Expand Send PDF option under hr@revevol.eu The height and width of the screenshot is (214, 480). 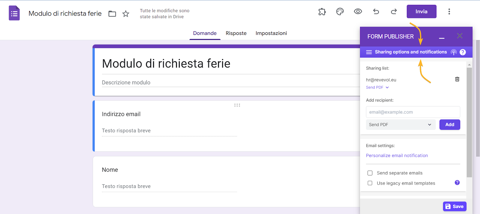click(x=377, y=88)
